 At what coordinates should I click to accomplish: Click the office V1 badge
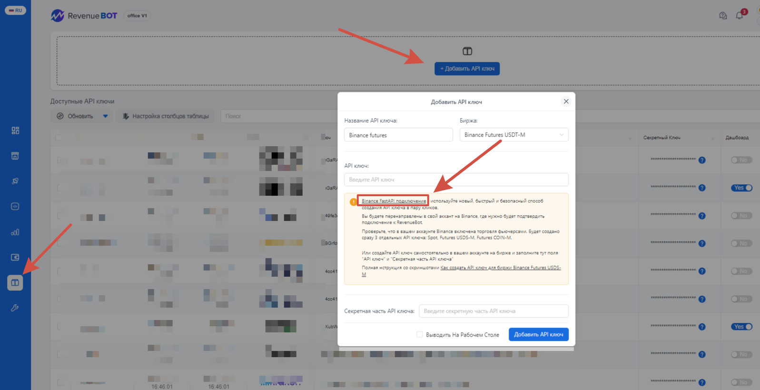pos(137,16)
